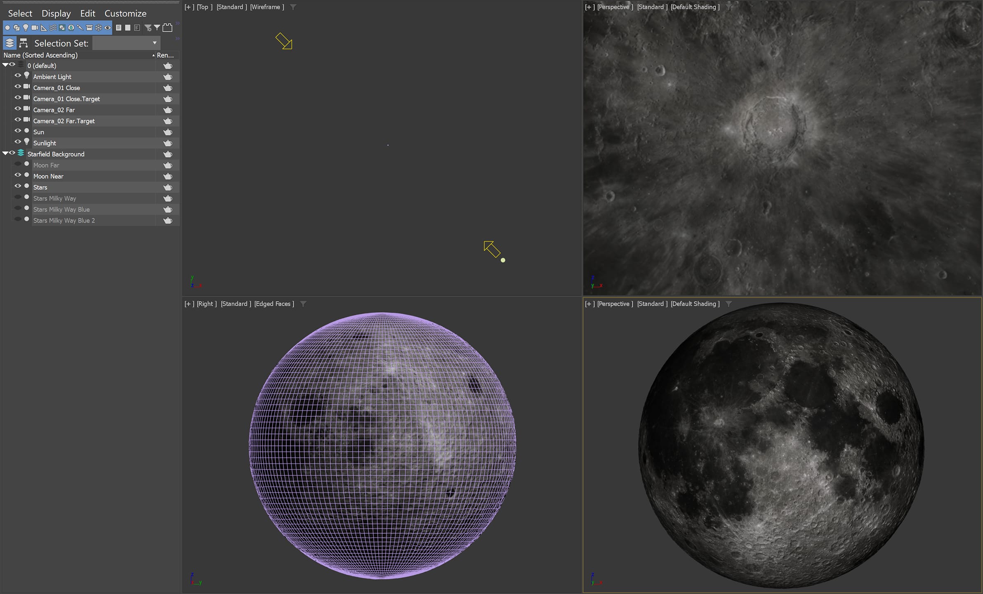The height and width of the screenshot is (594, 983).
Task: Select Camera_02 Far in scene list
Action: click(x=54, y=110)
